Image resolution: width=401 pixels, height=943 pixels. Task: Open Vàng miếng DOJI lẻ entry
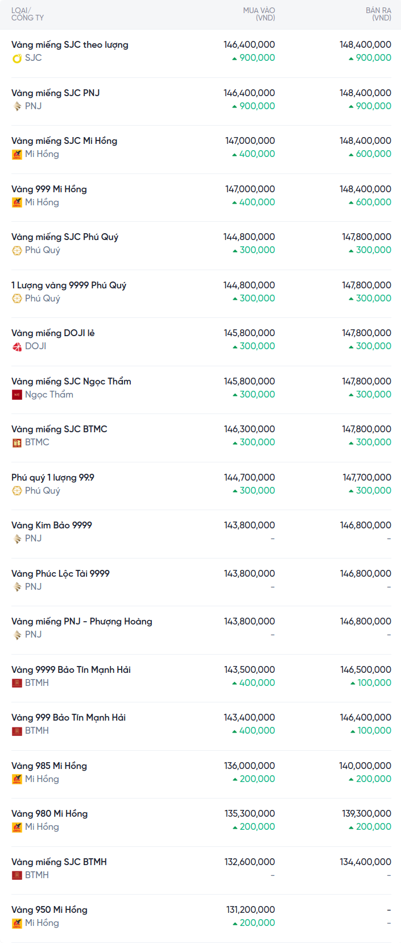coord(53,333)
